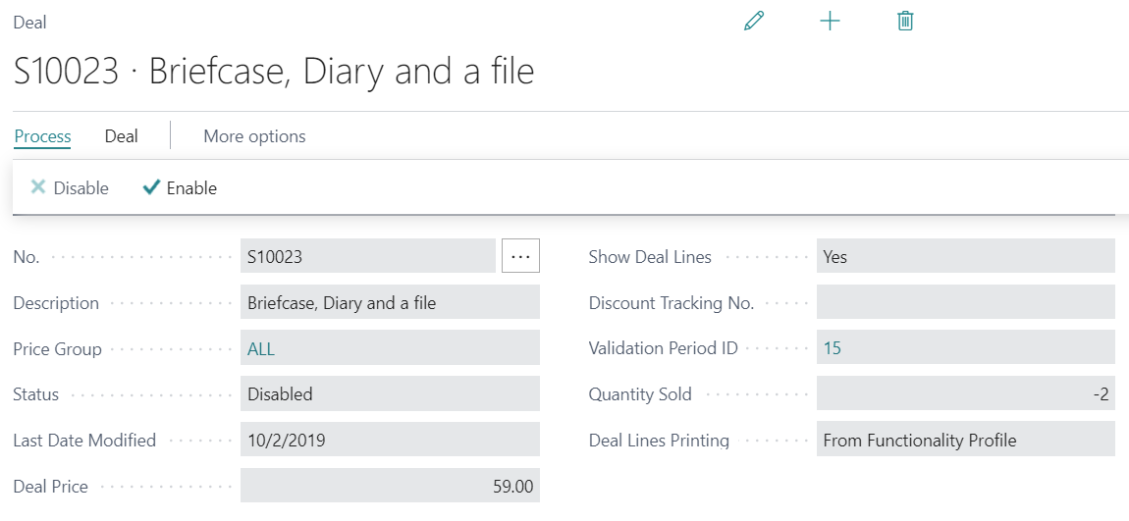Expand More options

(x=254, y=136)
